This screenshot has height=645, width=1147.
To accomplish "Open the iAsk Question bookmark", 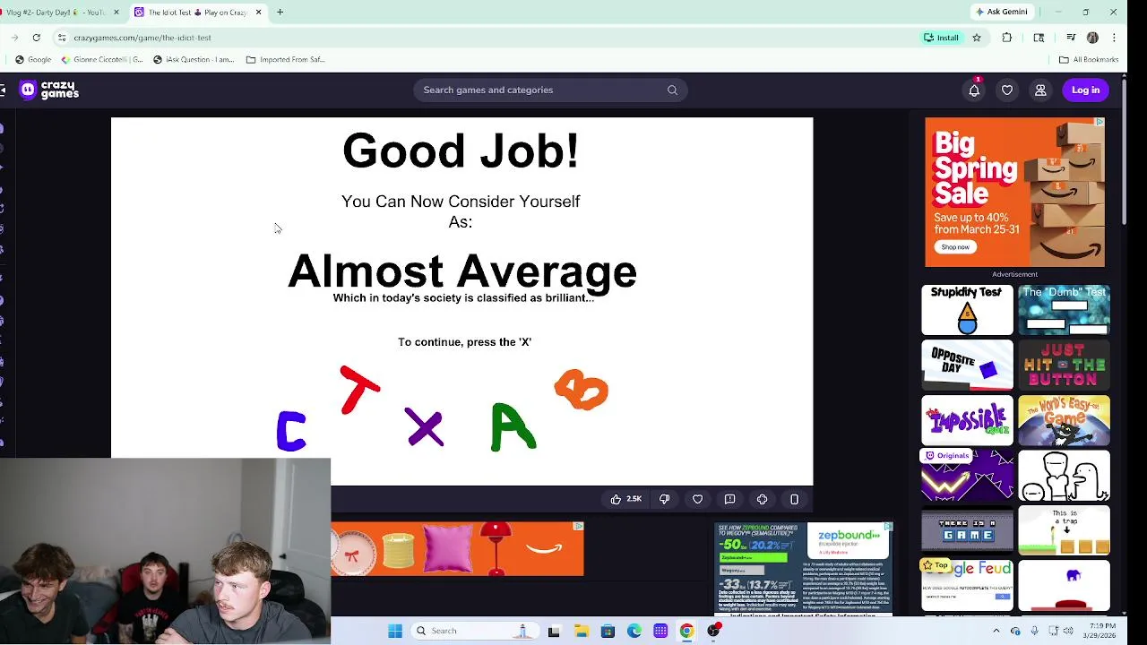I will click(x=194, y=59).
